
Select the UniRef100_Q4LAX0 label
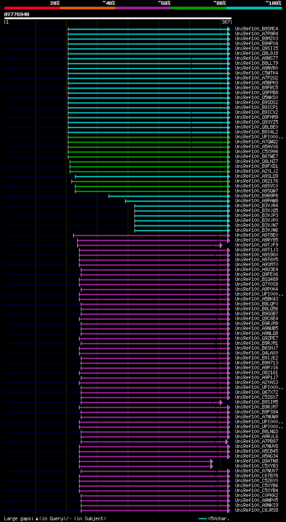coord(257,353)
